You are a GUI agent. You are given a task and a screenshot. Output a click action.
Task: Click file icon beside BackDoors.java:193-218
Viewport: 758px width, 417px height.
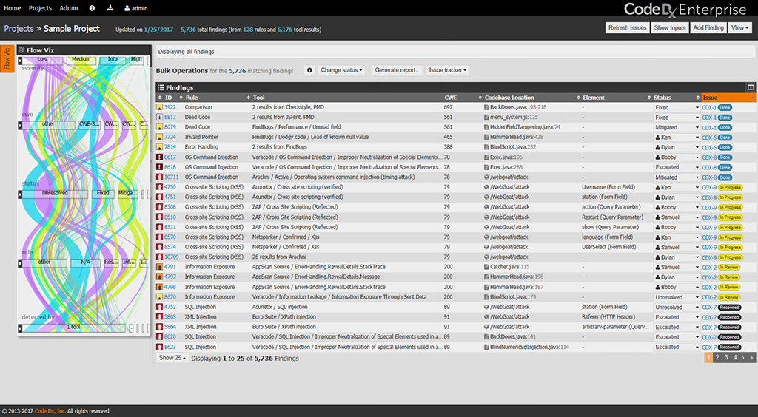pos(486,107)
